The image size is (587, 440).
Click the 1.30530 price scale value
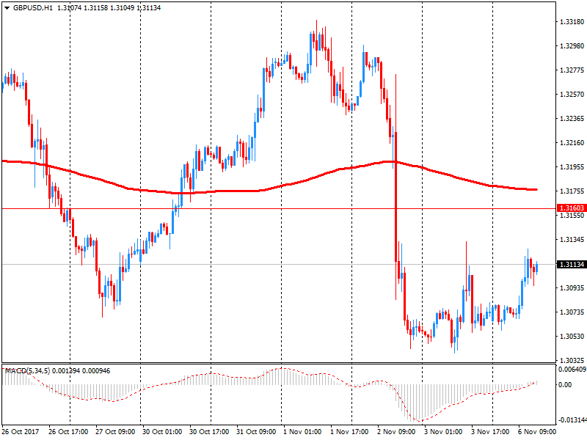(x=572, y=337)
